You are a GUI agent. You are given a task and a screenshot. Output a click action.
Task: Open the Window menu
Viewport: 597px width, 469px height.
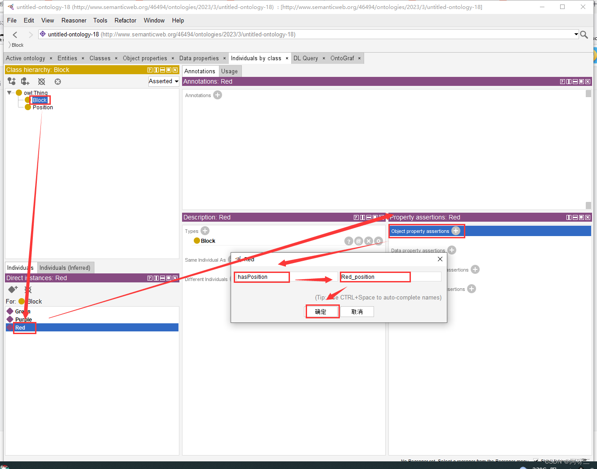[154, 20]
